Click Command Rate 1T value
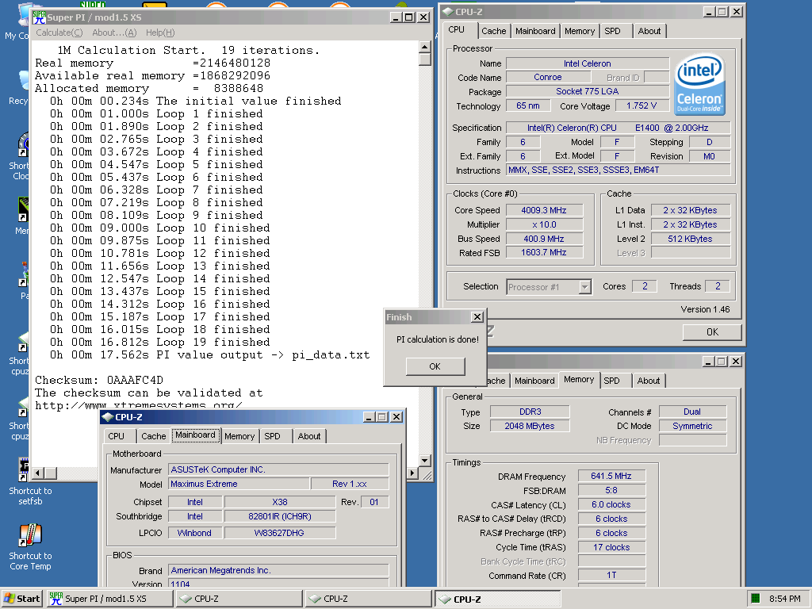This screenshot has width=812, height=609. point(611,576)
